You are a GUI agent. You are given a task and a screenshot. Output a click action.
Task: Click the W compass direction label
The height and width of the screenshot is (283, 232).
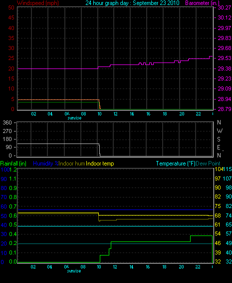coord(220,130)
